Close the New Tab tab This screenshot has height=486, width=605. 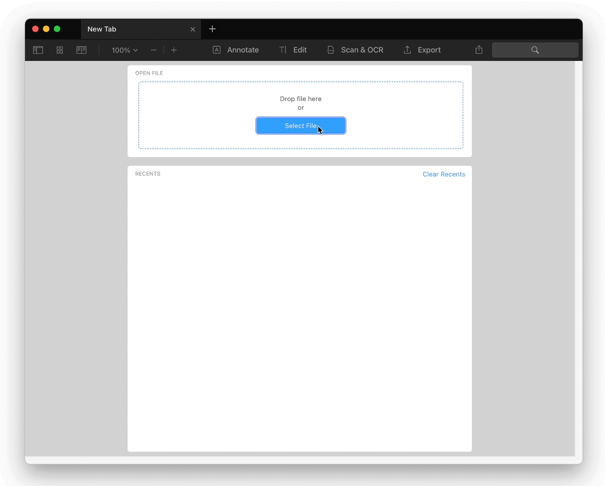(193, 30)
